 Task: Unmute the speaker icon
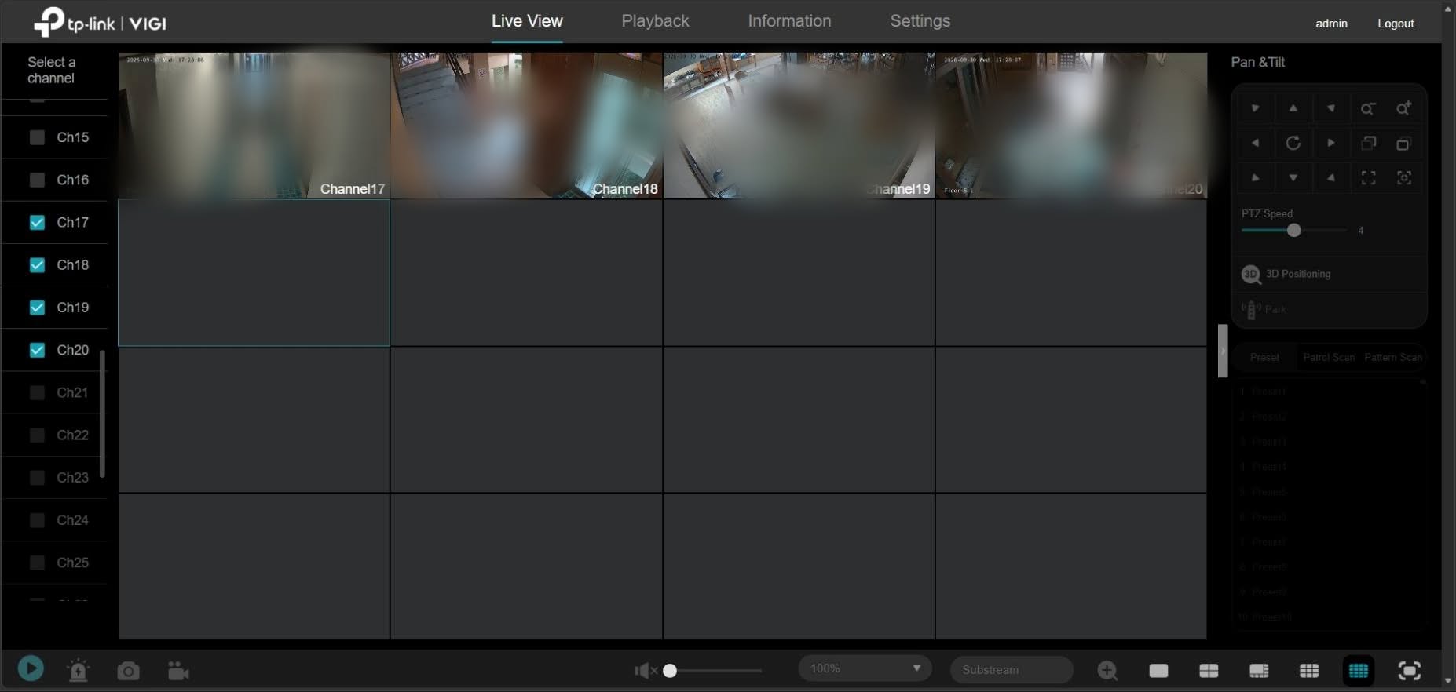pos(646,671)
